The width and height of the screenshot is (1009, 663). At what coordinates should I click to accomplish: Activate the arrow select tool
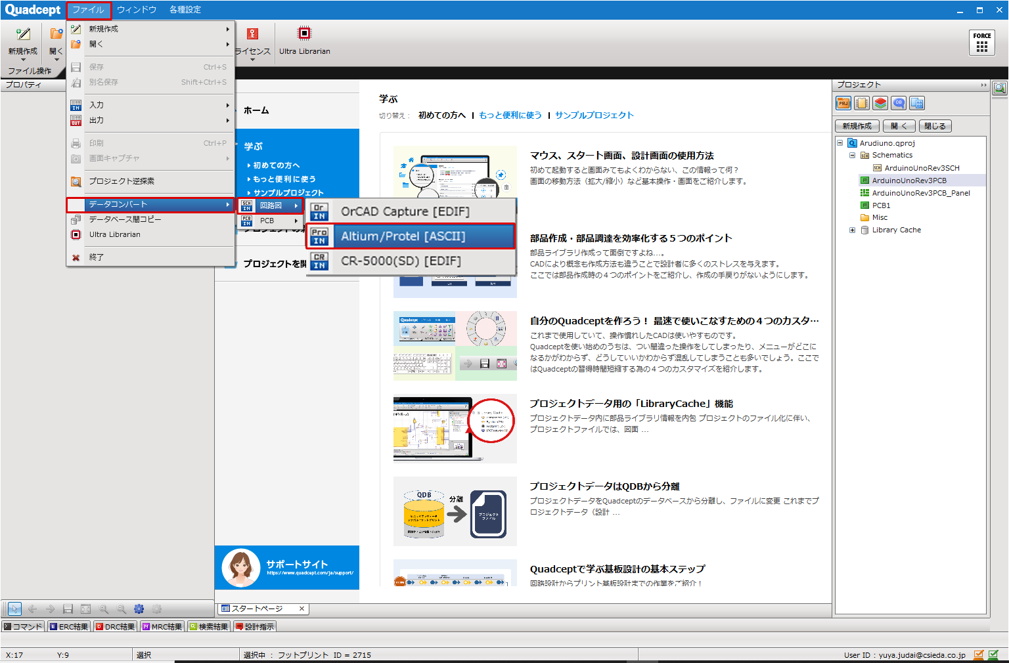tap(14, 609)
